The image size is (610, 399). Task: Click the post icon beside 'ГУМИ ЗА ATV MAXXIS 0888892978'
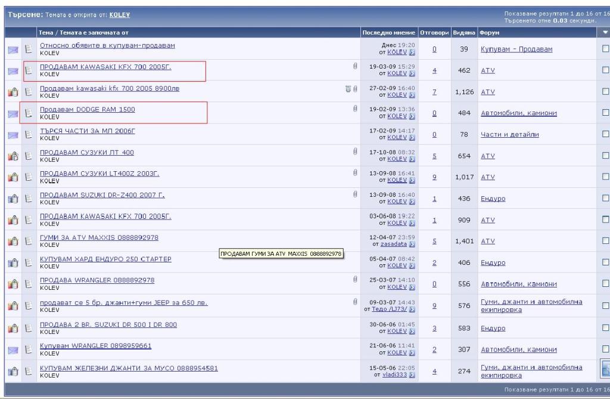coord(29,241)
